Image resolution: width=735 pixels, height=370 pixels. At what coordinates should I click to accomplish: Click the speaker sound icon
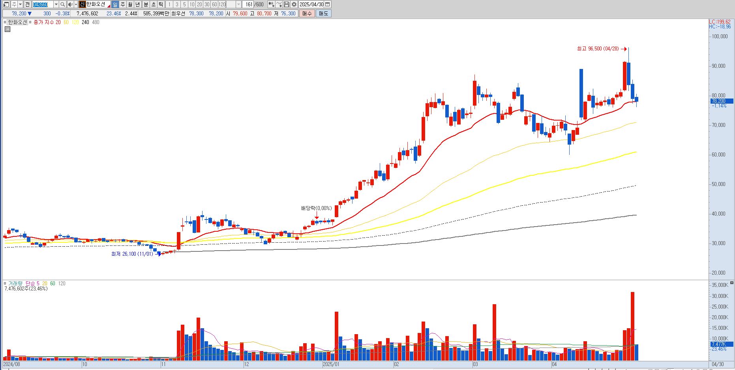click(x=70, y=4)
